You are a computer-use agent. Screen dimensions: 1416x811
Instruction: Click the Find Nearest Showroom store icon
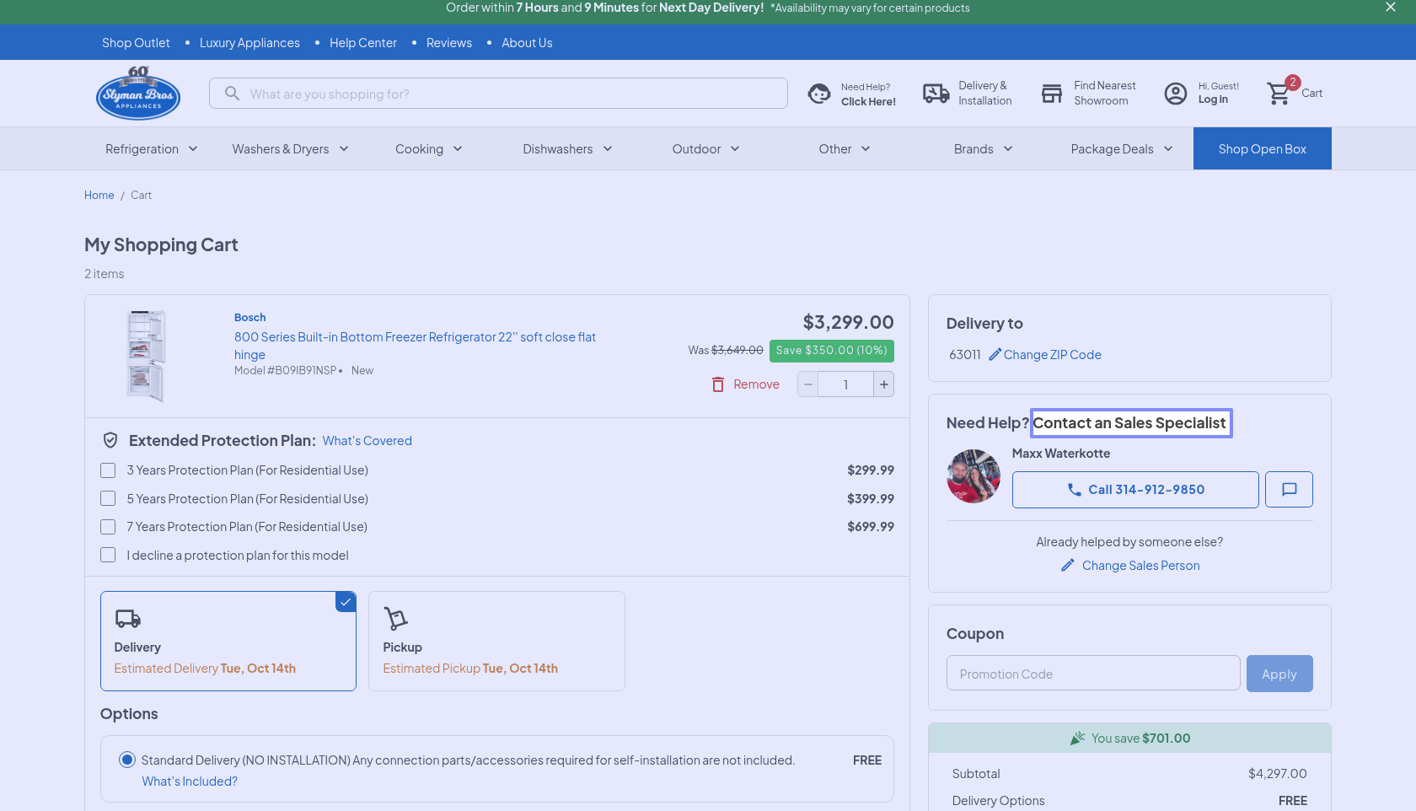click(x=1051, y=94)
